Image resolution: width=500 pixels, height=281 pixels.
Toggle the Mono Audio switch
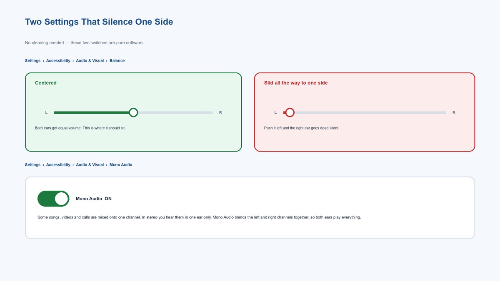point(53,199)
